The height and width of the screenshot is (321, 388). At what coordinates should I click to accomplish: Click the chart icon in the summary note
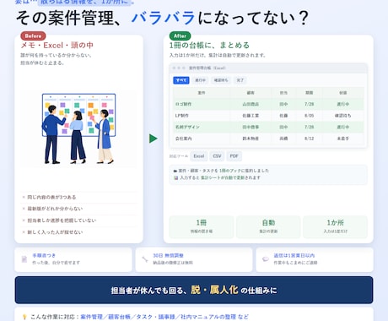click(x=176, y=178)
